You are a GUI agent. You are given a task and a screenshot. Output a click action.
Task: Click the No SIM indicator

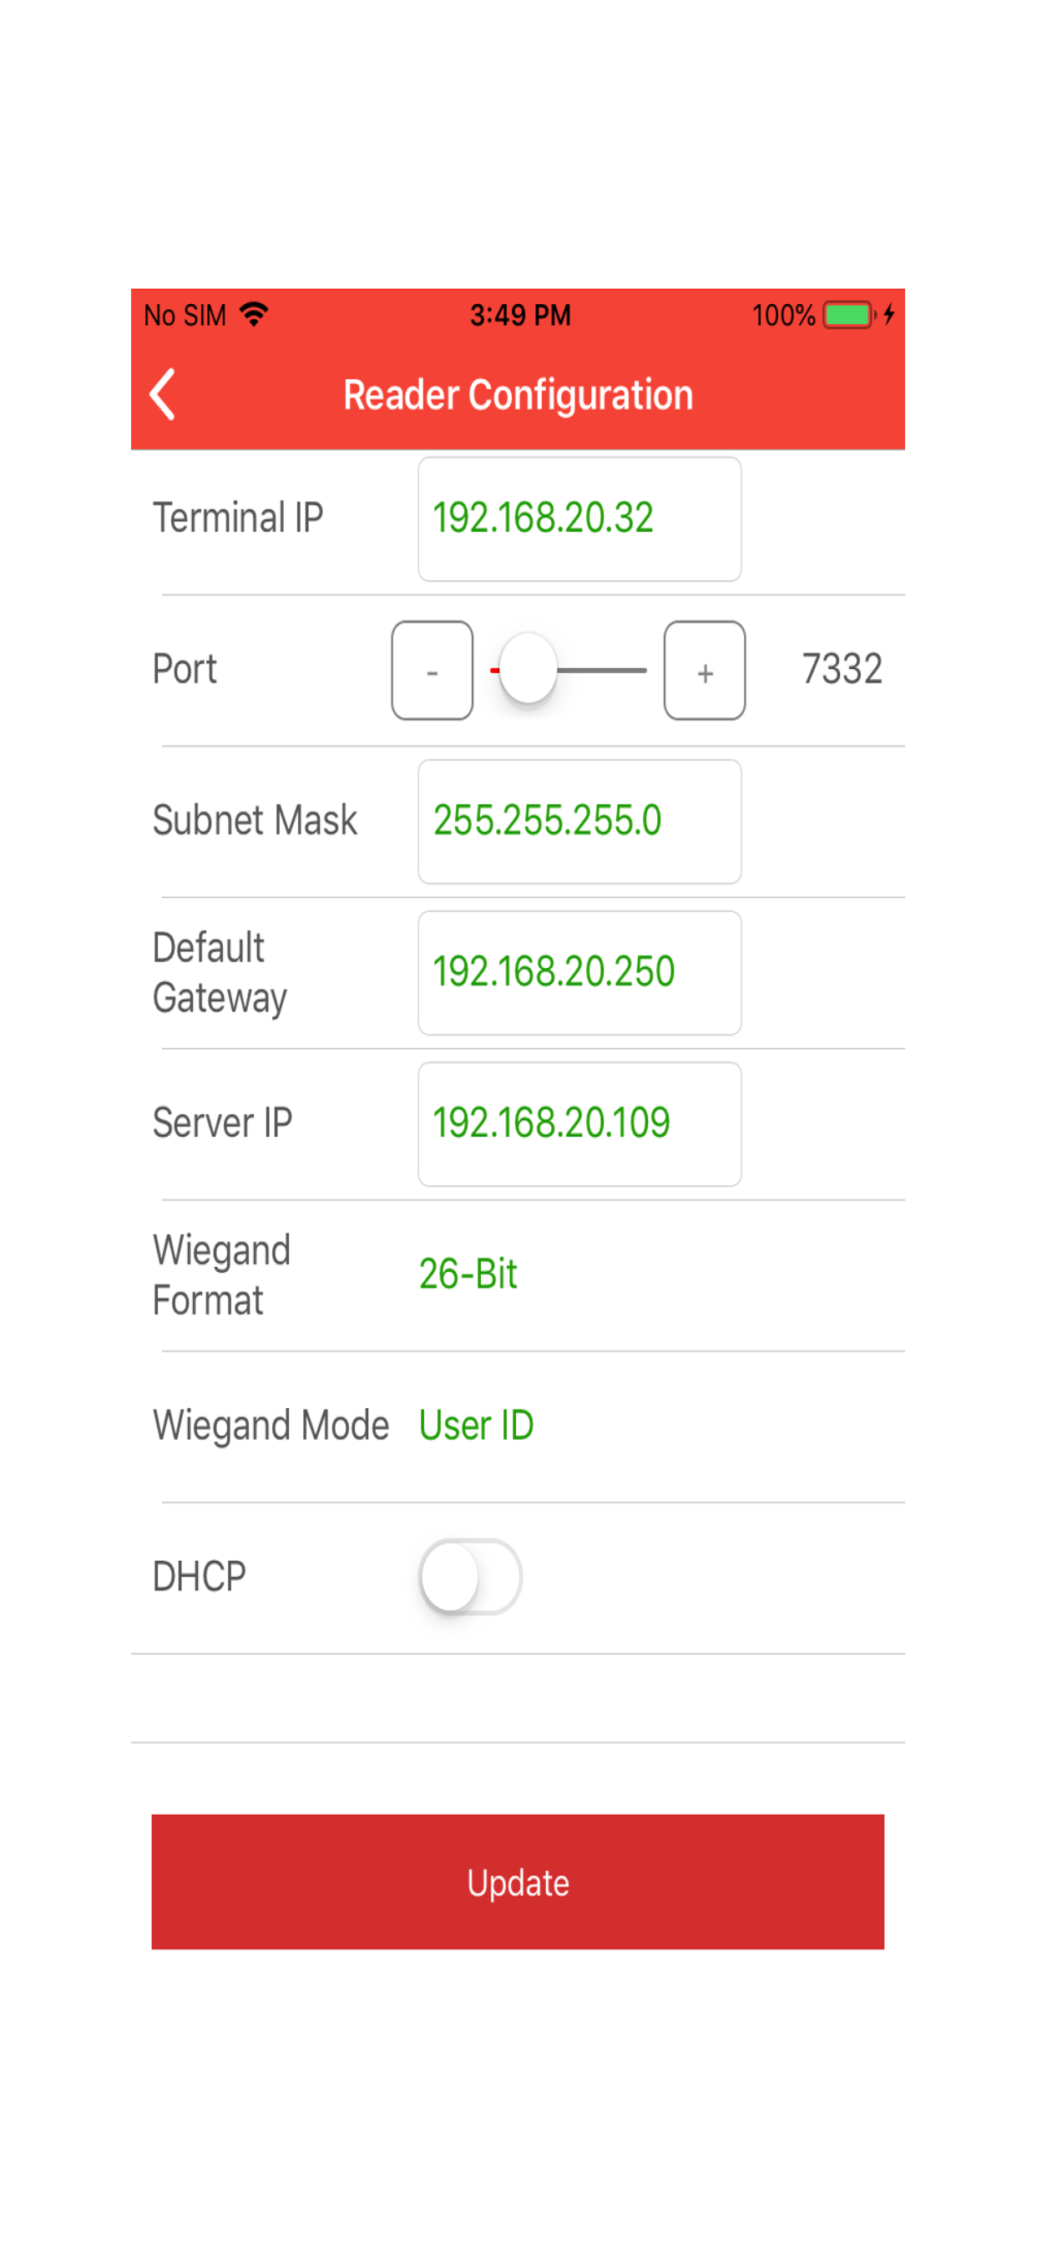[184, 315]
